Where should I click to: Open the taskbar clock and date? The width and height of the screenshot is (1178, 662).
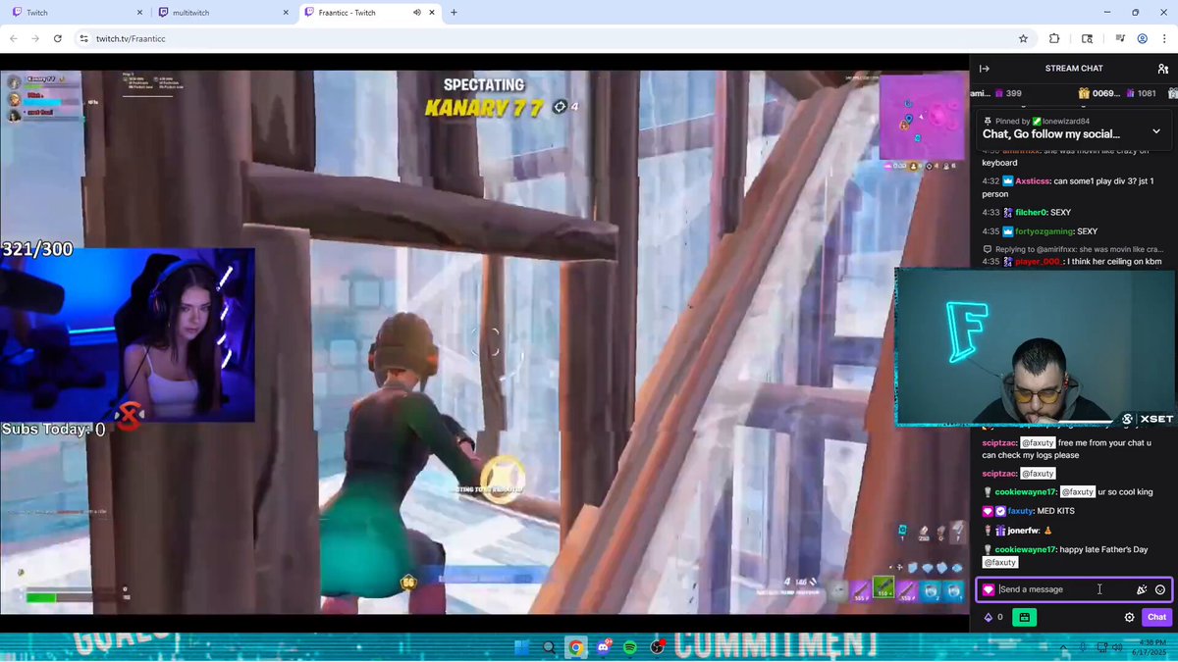[x=1150, y=647]
